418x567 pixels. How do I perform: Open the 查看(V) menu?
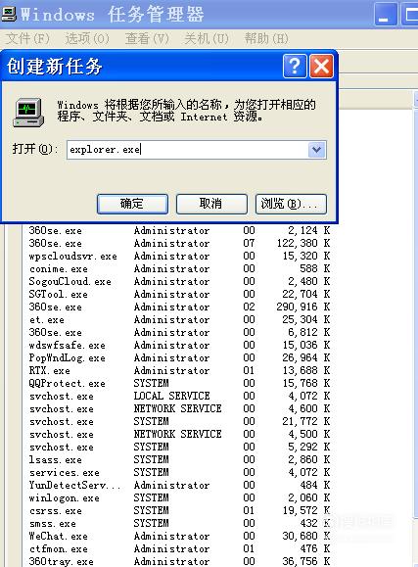point(147,38)
